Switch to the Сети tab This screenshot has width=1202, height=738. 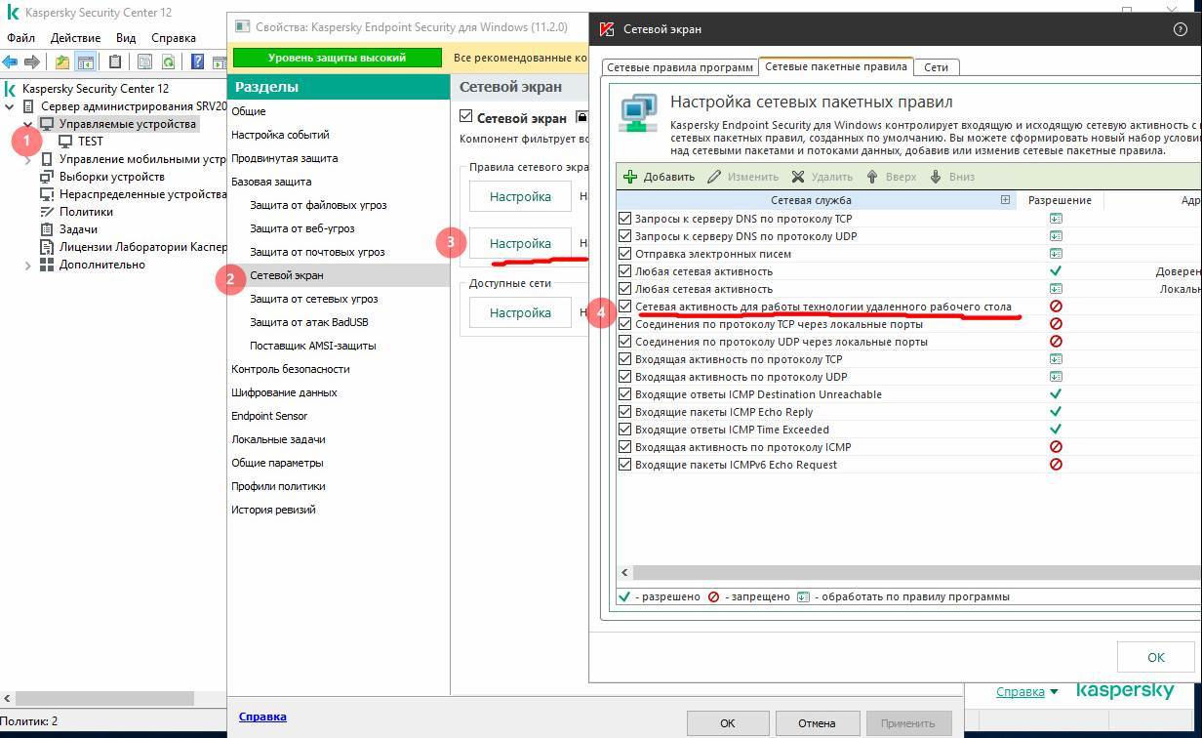[936, 67]
